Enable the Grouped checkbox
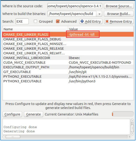Image resolution: width=136 pixels, height=141 pixels. pyautogui.click(x=36, y=21)
